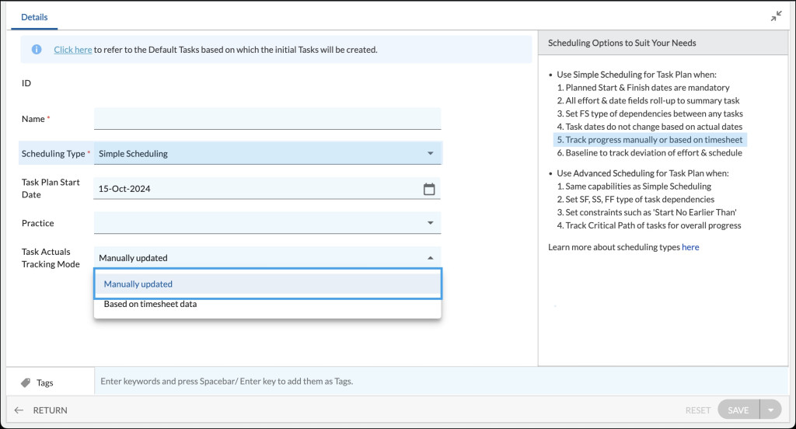Open the here link about scheduling types

click(x=690, y=246)
